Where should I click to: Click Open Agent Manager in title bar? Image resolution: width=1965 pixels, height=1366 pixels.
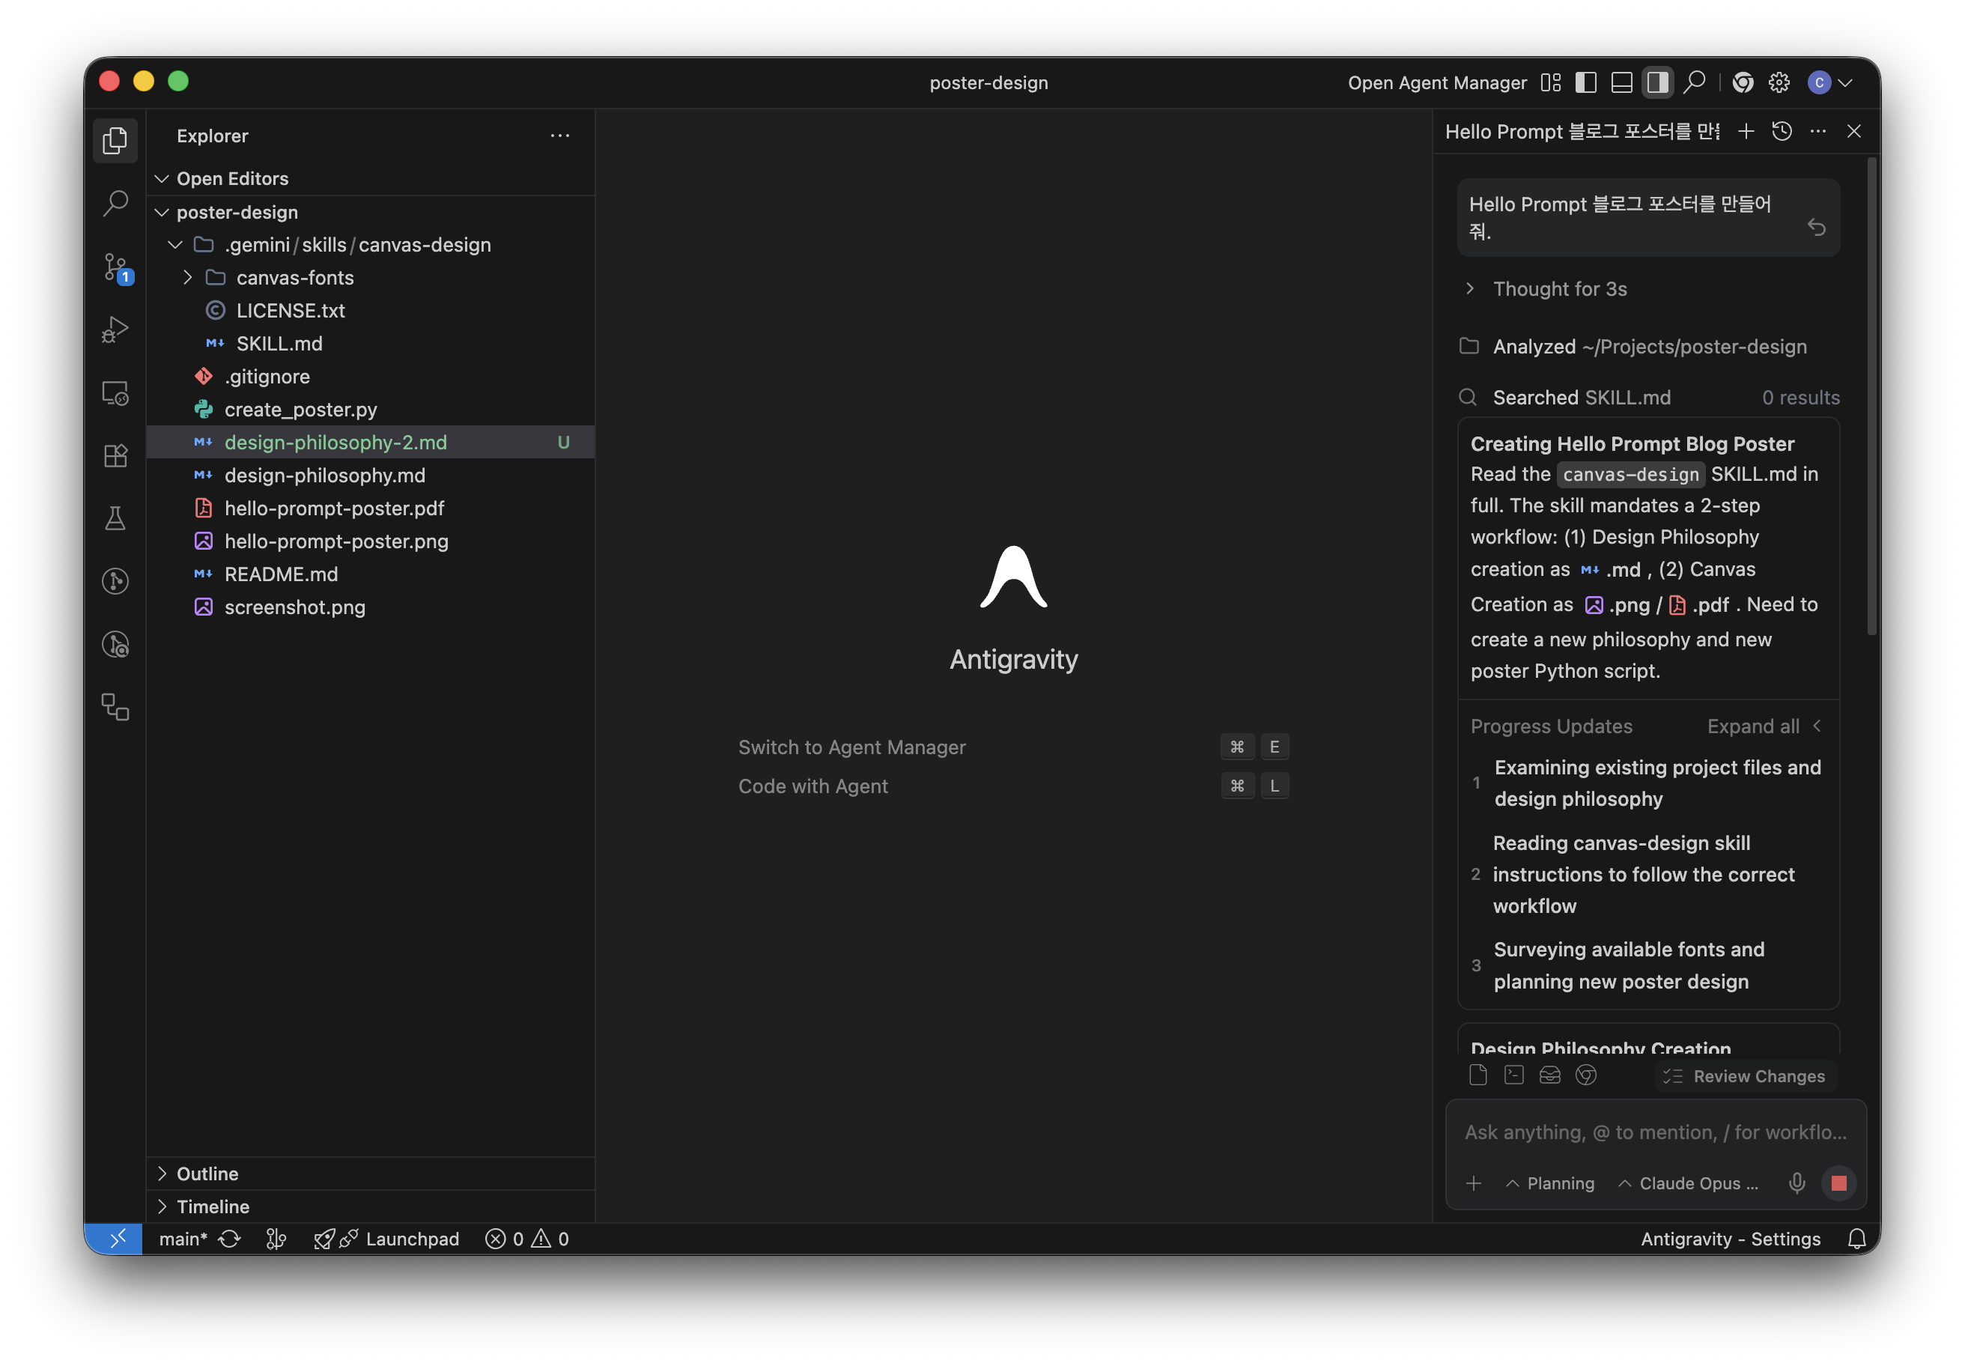[1436, 82]
